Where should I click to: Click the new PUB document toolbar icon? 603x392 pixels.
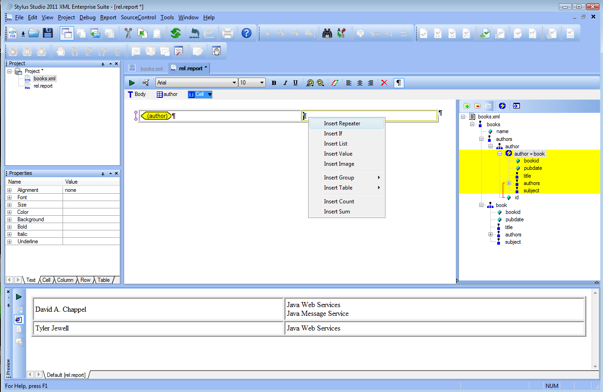[12, 33]
